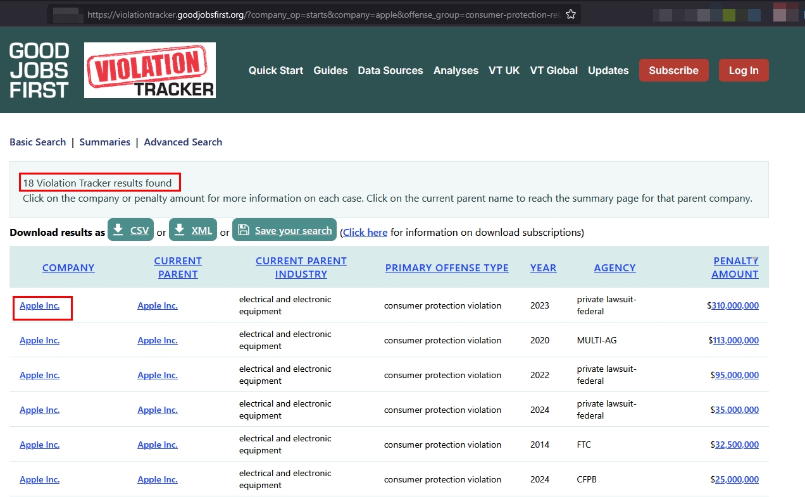This screenshot has width=805, height=497.
Task: Open the Quick Start menu item
Action: point(276,70)
